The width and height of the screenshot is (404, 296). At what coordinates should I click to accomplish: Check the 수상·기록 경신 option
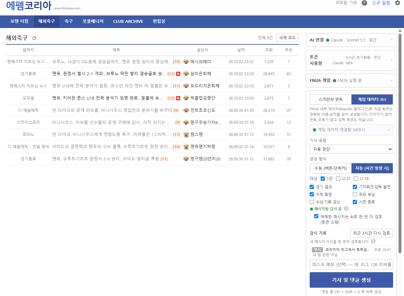point(312,202)
